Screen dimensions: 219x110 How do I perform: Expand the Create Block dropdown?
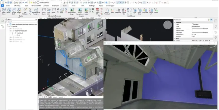14,14
